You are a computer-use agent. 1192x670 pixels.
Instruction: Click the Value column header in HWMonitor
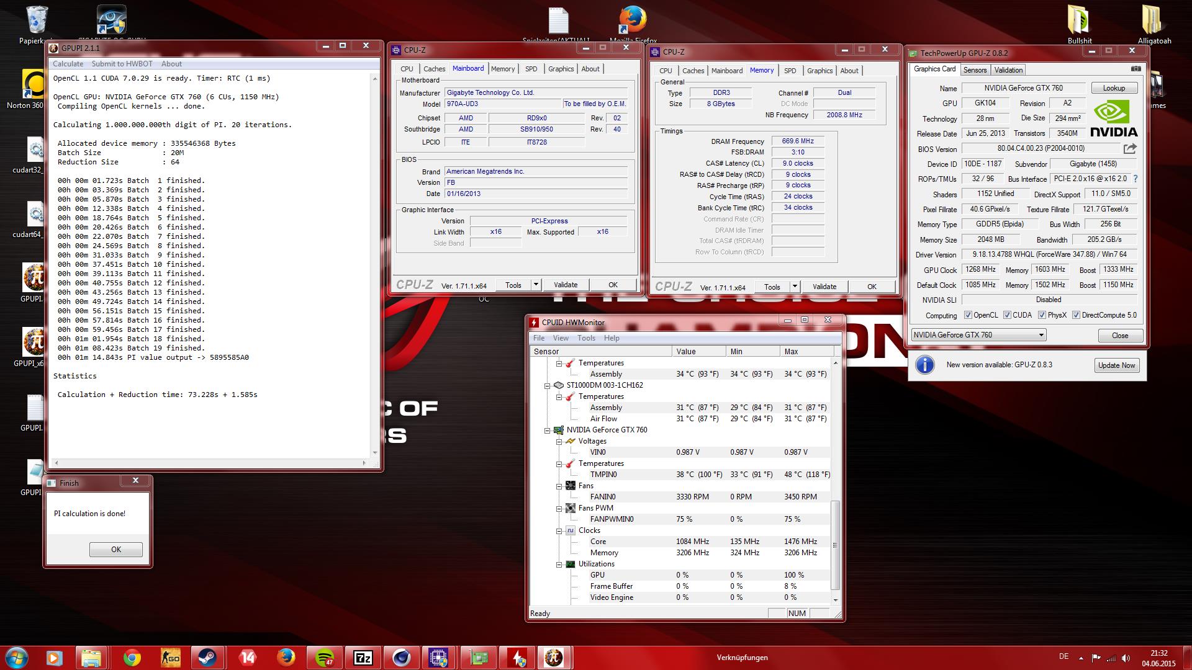(x=699, y=351)
